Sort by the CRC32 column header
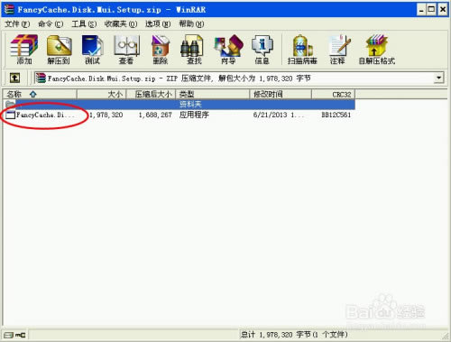 [x=334, y=94]
